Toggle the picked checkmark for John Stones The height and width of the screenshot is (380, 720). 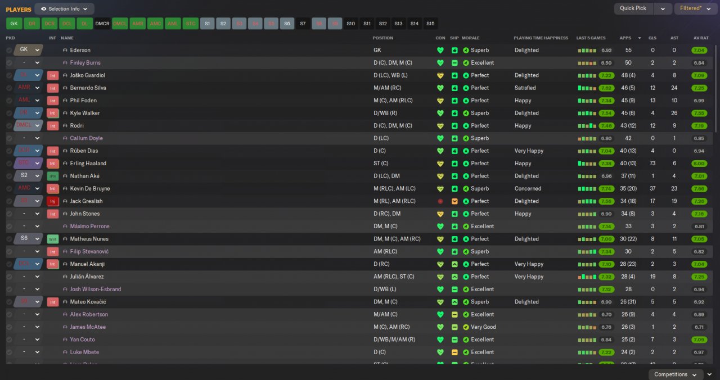(9, 214)
